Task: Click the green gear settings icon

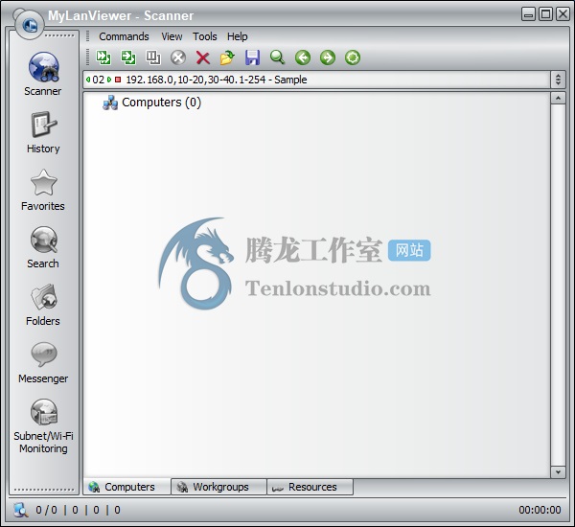Action: pyautogui.click(x=353, y=57)
